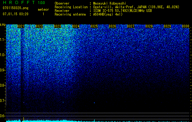
Task: Click the 0.7 frequency axis label
Action: 2,101
